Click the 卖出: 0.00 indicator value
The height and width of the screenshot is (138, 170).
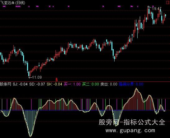[109, 84]
